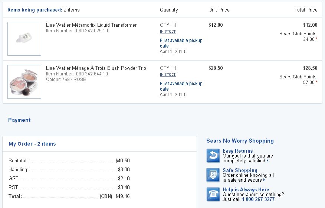Click the Handling $3.00 amount
325x208 pixels.
[x=124, y=169]
